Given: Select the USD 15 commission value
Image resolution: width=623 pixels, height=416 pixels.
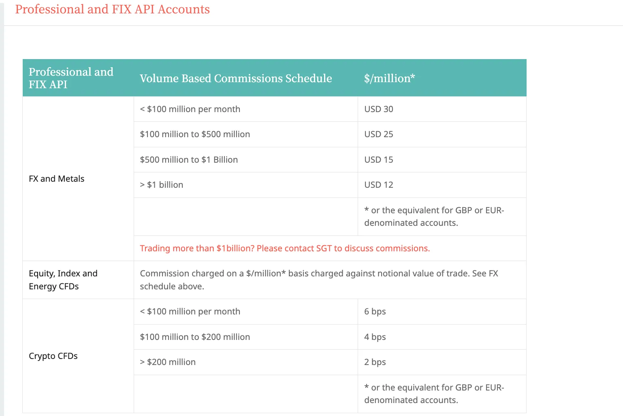Looking at the screenshot, I should pyautogui.click(x=378, y=159).
